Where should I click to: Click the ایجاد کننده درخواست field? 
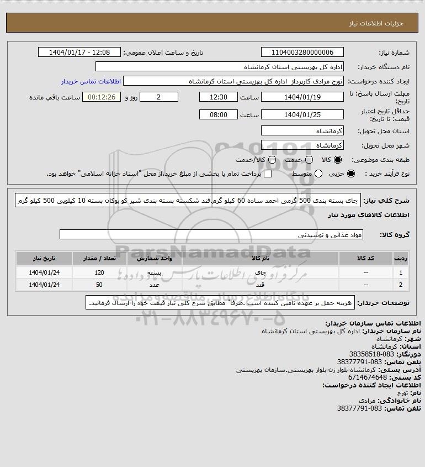(x=233, y=81)
